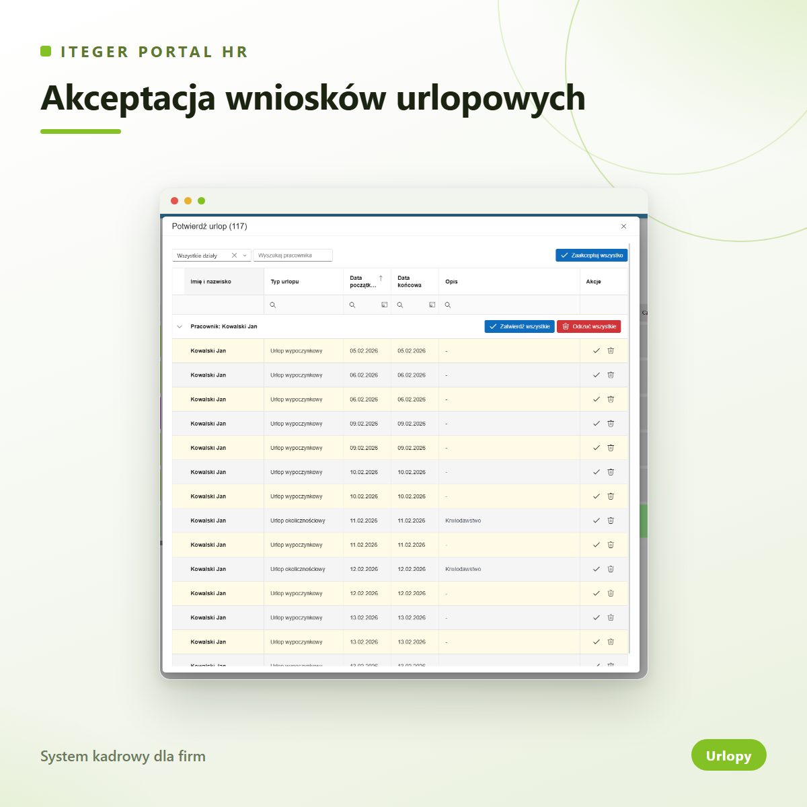Trash the 11.02.2026 Urlop wypoczynkowy request
807x807 pixels.
point(611,545)
